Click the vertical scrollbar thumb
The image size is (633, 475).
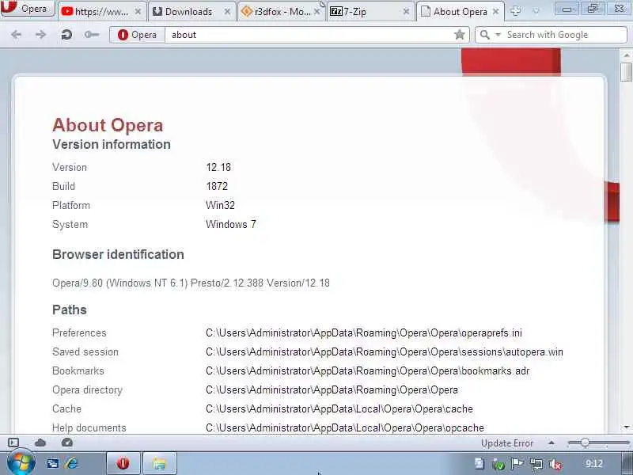coord(626,72)
